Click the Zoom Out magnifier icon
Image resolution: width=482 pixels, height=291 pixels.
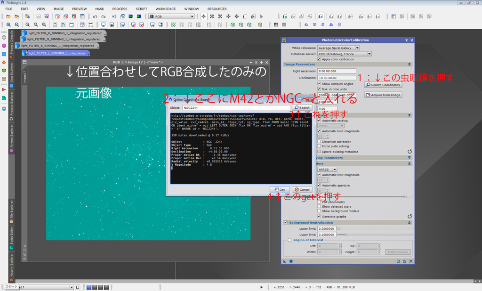tap(17, 24)
